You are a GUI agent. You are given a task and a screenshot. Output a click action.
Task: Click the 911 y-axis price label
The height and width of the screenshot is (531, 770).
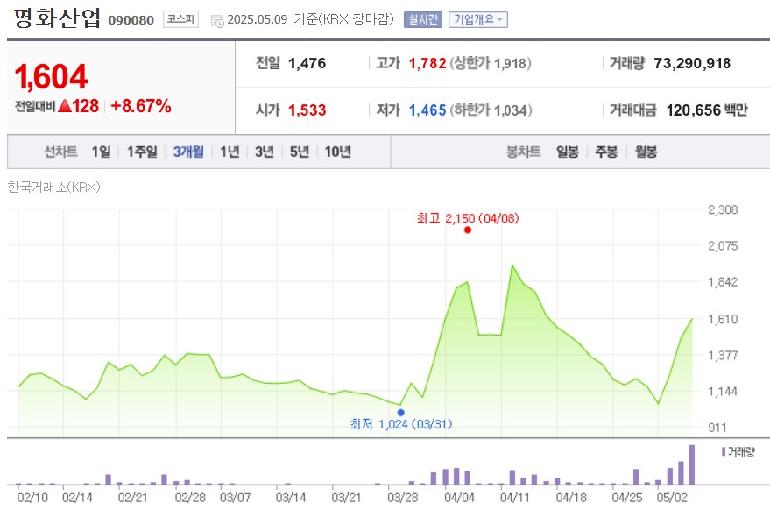pyautogui.click(x=717, y=428)
